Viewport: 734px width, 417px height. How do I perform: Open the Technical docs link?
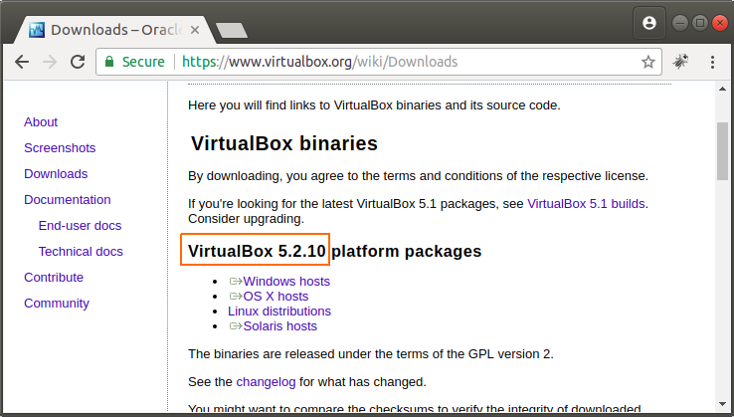[x=81, y=252]
